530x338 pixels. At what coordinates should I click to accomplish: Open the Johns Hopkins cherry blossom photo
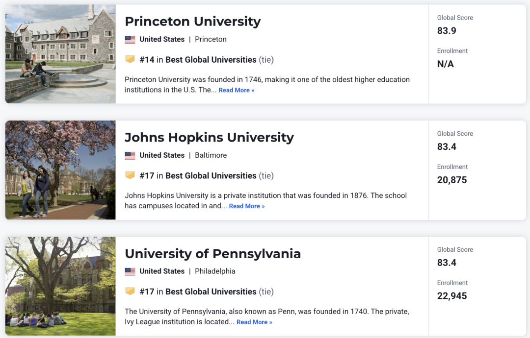coord(60,170)
